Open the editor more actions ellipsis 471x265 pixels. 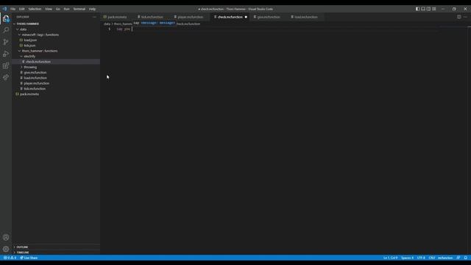point(465,17)
